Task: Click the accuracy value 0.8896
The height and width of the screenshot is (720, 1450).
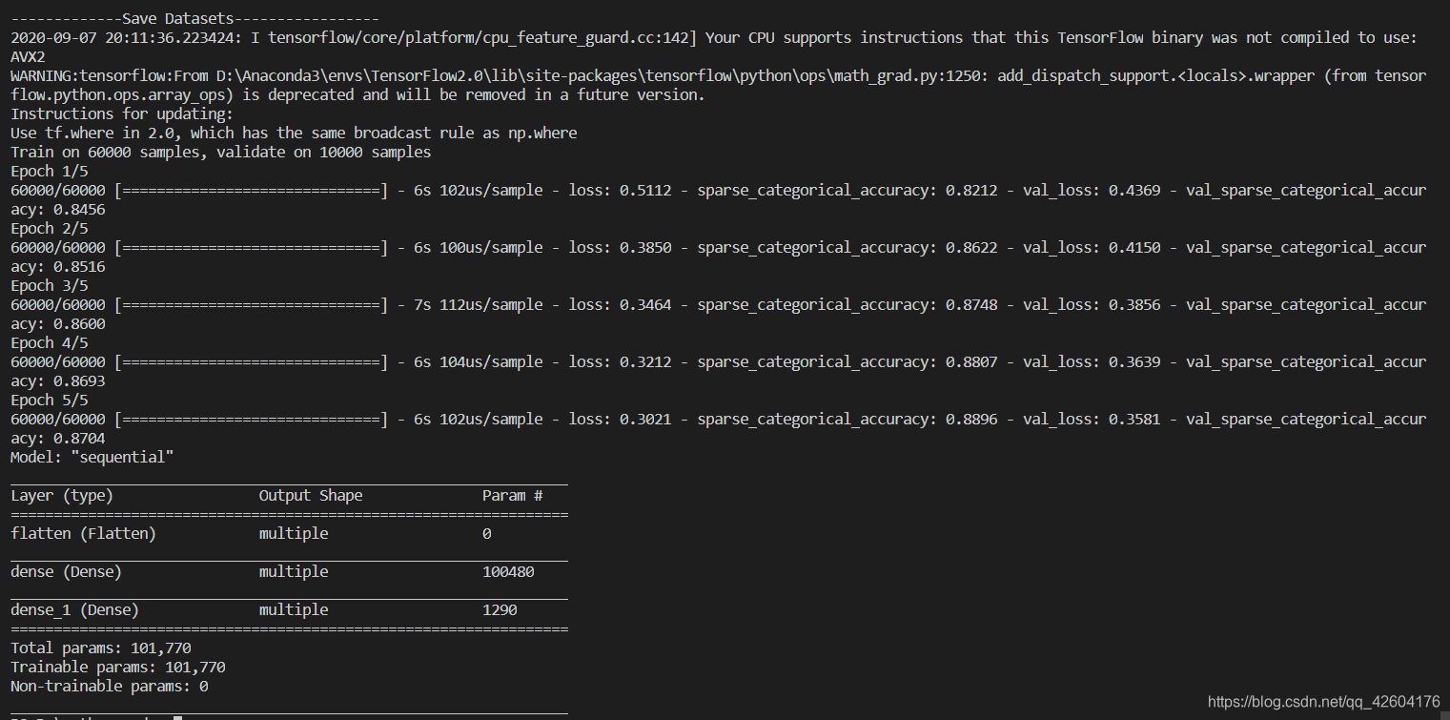Action: tap(971, 420)
